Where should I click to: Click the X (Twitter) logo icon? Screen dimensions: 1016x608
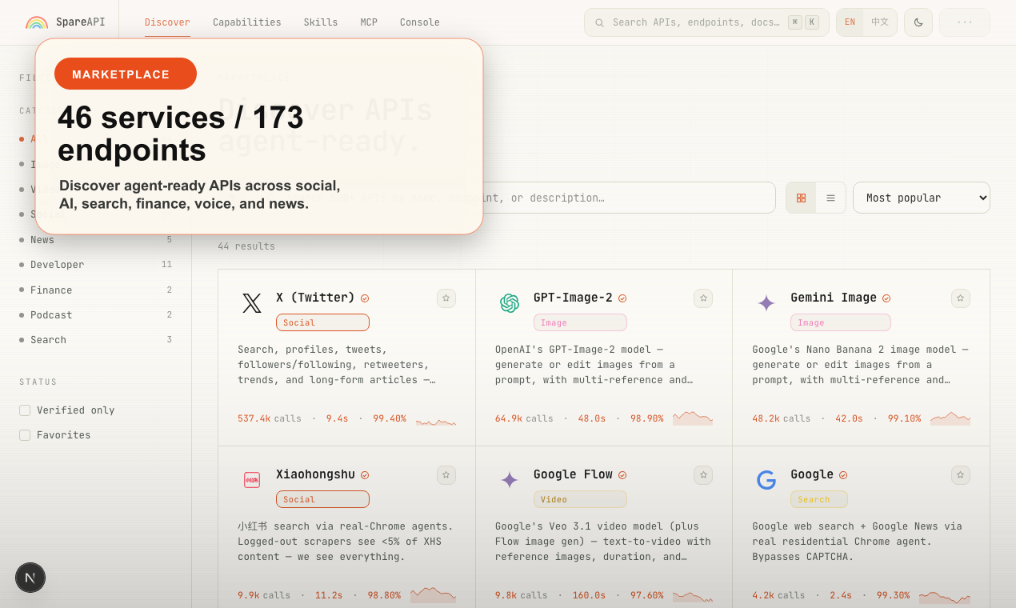(252, 303)
